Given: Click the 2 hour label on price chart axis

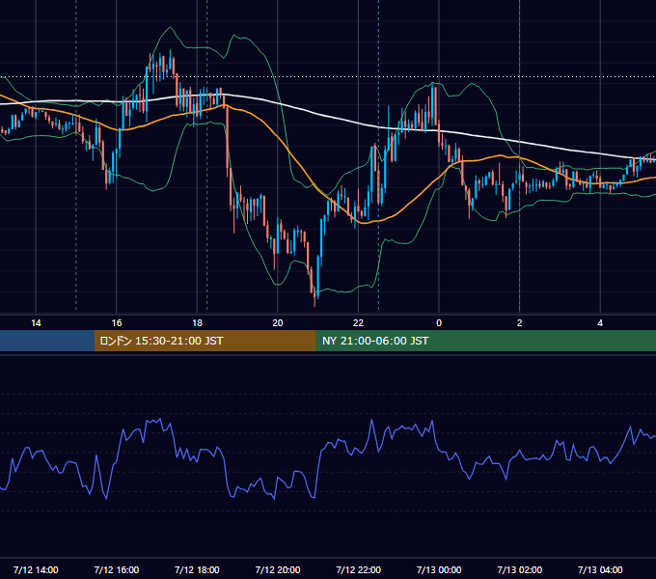Looking at the screenshot, I should pyautogui.click(x=520, y=323).
